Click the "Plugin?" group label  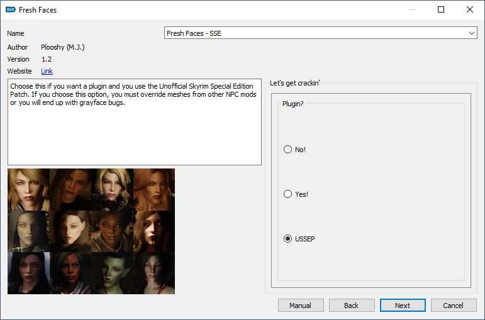point(293,104)
